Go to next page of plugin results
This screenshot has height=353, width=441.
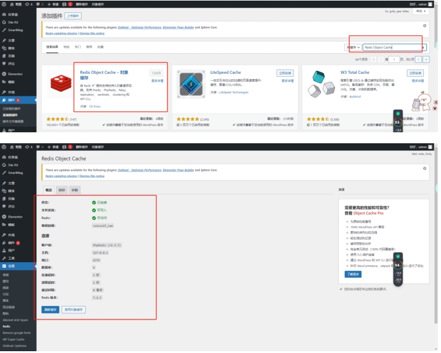click(418, 59)
